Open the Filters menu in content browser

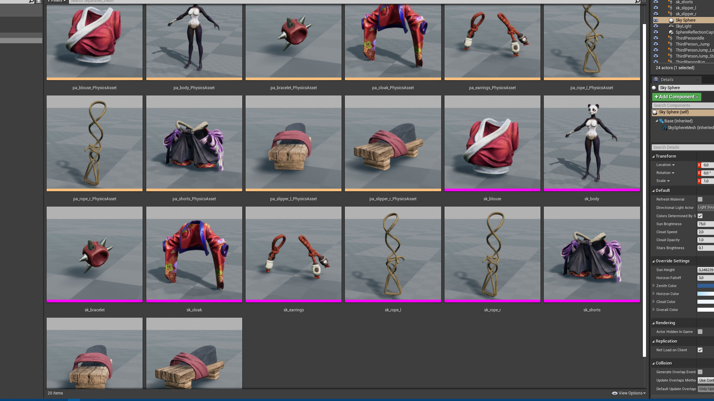point(57,1)
